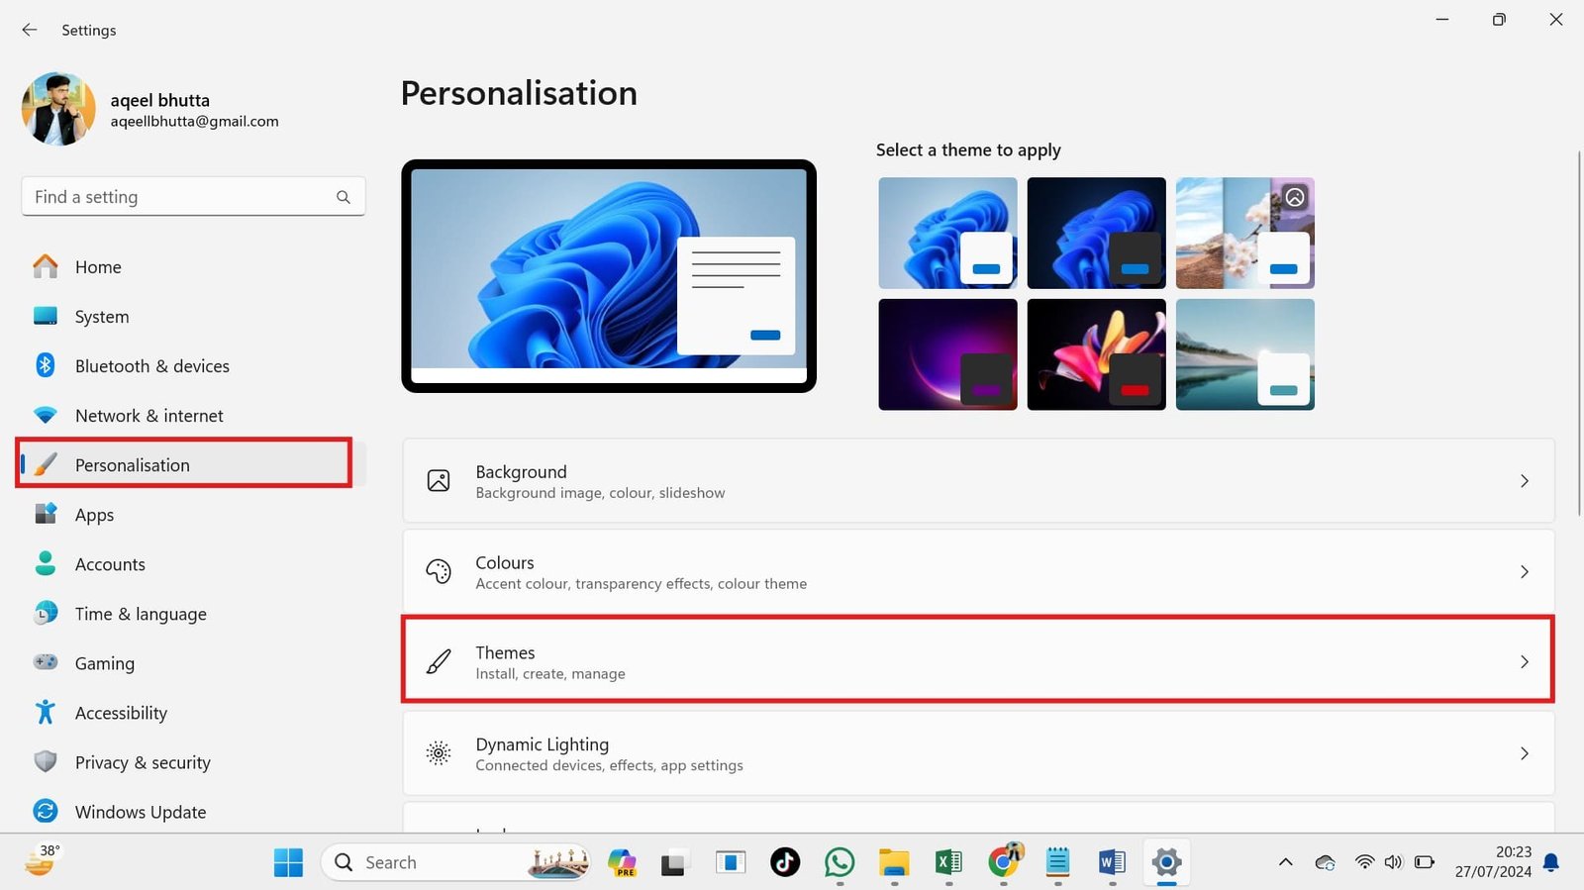Open the Colours settings row

[978, 572]
